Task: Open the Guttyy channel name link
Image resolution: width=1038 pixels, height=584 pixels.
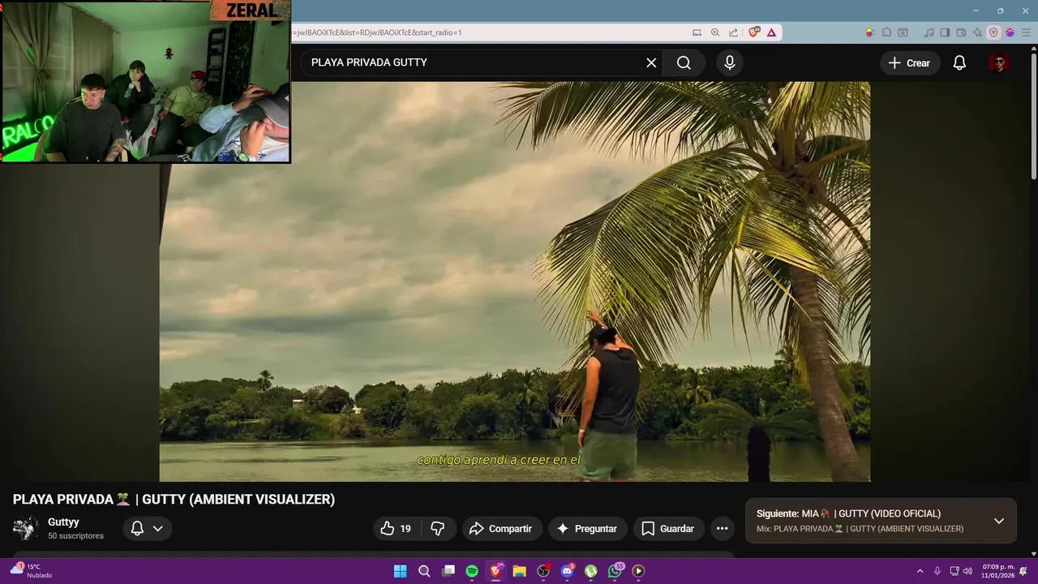Action: tap(63, 522)
